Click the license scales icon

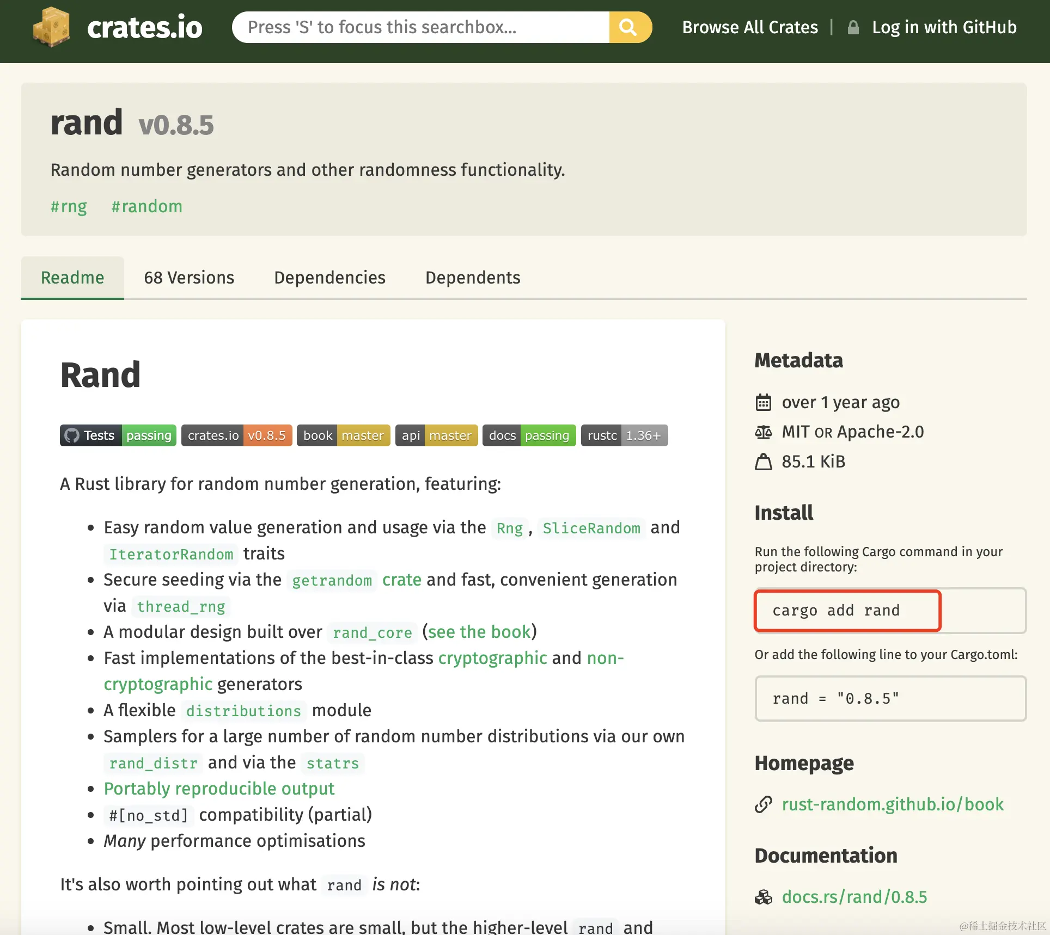click(764, 432)
